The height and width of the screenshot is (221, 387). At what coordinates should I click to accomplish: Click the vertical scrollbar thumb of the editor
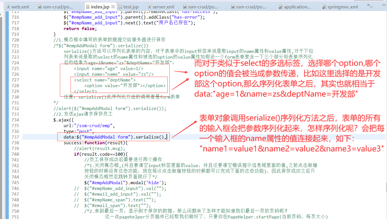[386, 187]
